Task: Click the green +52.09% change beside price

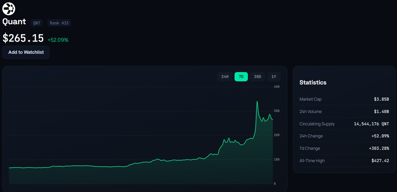Action: coord(58,40)
